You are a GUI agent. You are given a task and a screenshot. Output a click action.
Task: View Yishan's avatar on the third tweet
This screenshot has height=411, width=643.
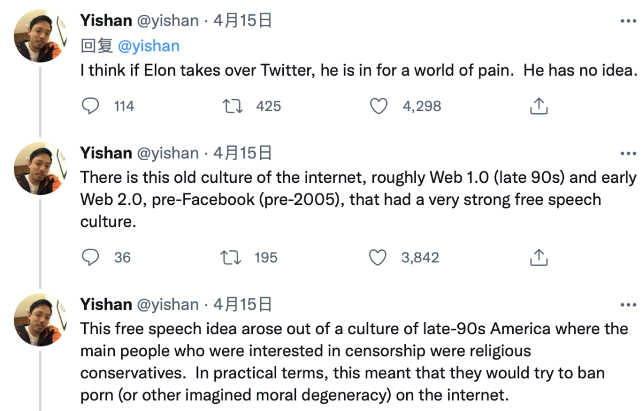pyautogui.click(x=40, y=319)
